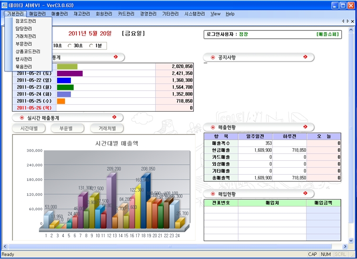The height and width of the screenshot is (259, 357).
Task: Click the bullet icon left of 실시간 매출통계
Action: (x=22, y=118)
